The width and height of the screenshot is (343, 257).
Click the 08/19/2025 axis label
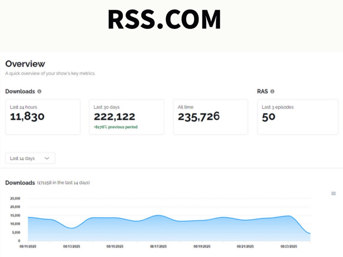pos(202,246)
